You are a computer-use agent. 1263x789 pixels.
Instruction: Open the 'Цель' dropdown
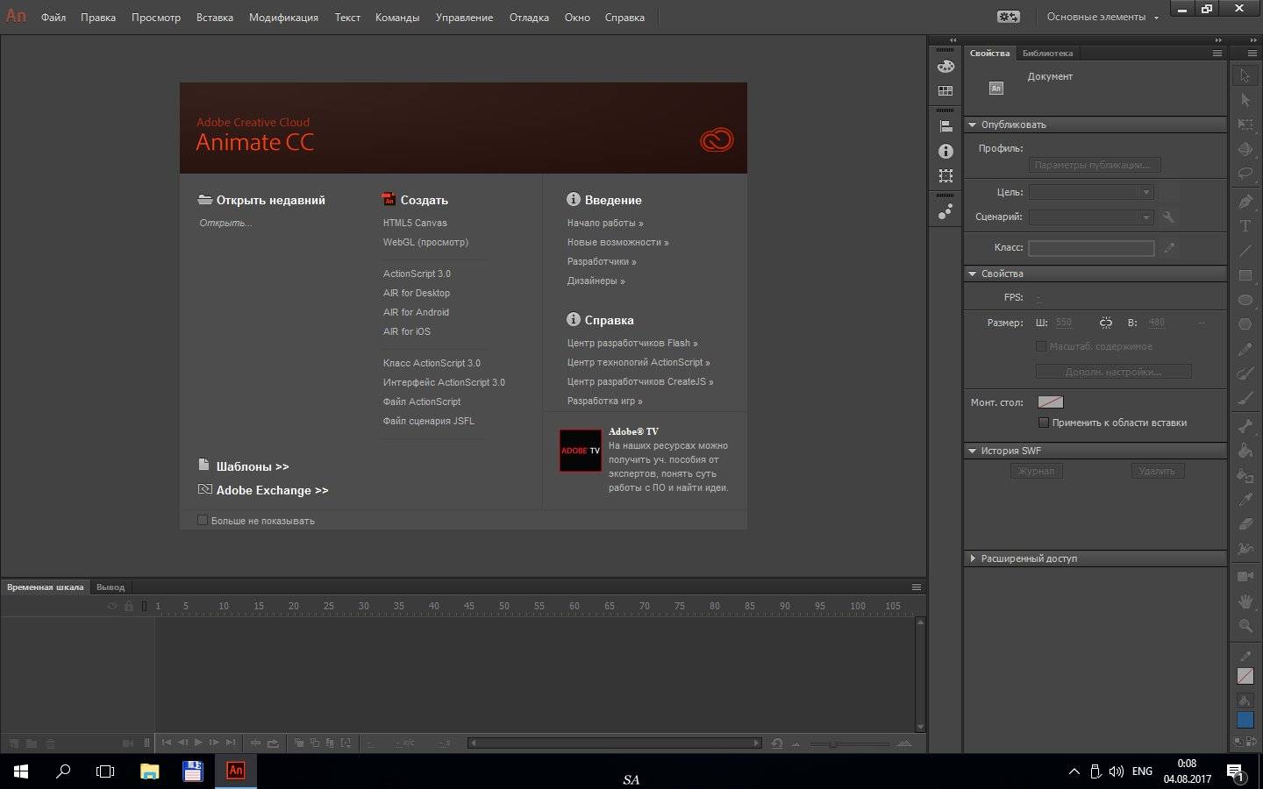pyautogui.click(x=1091, y=192)
